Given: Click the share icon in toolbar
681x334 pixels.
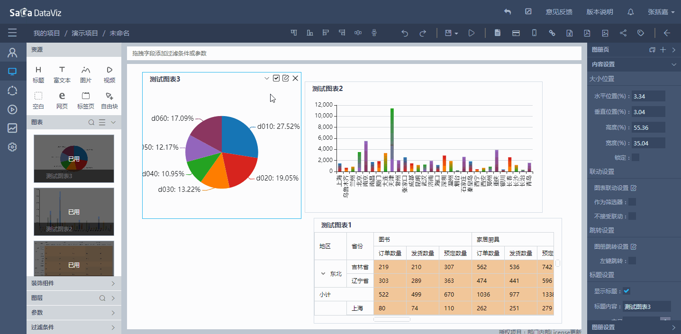Looking at the screenshot, I should [623, 33].
